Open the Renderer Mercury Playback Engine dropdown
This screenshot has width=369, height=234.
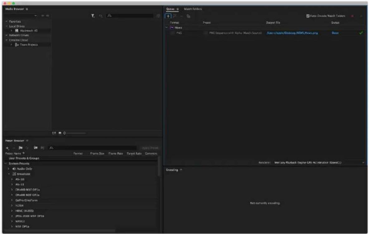click(319, 163)
